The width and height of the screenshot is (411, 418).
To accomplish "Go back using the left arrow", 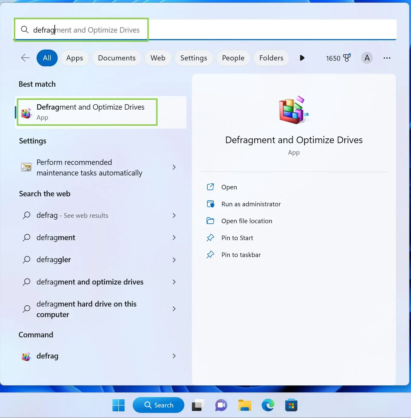I will pyautogui.click(x=25, y=58).
